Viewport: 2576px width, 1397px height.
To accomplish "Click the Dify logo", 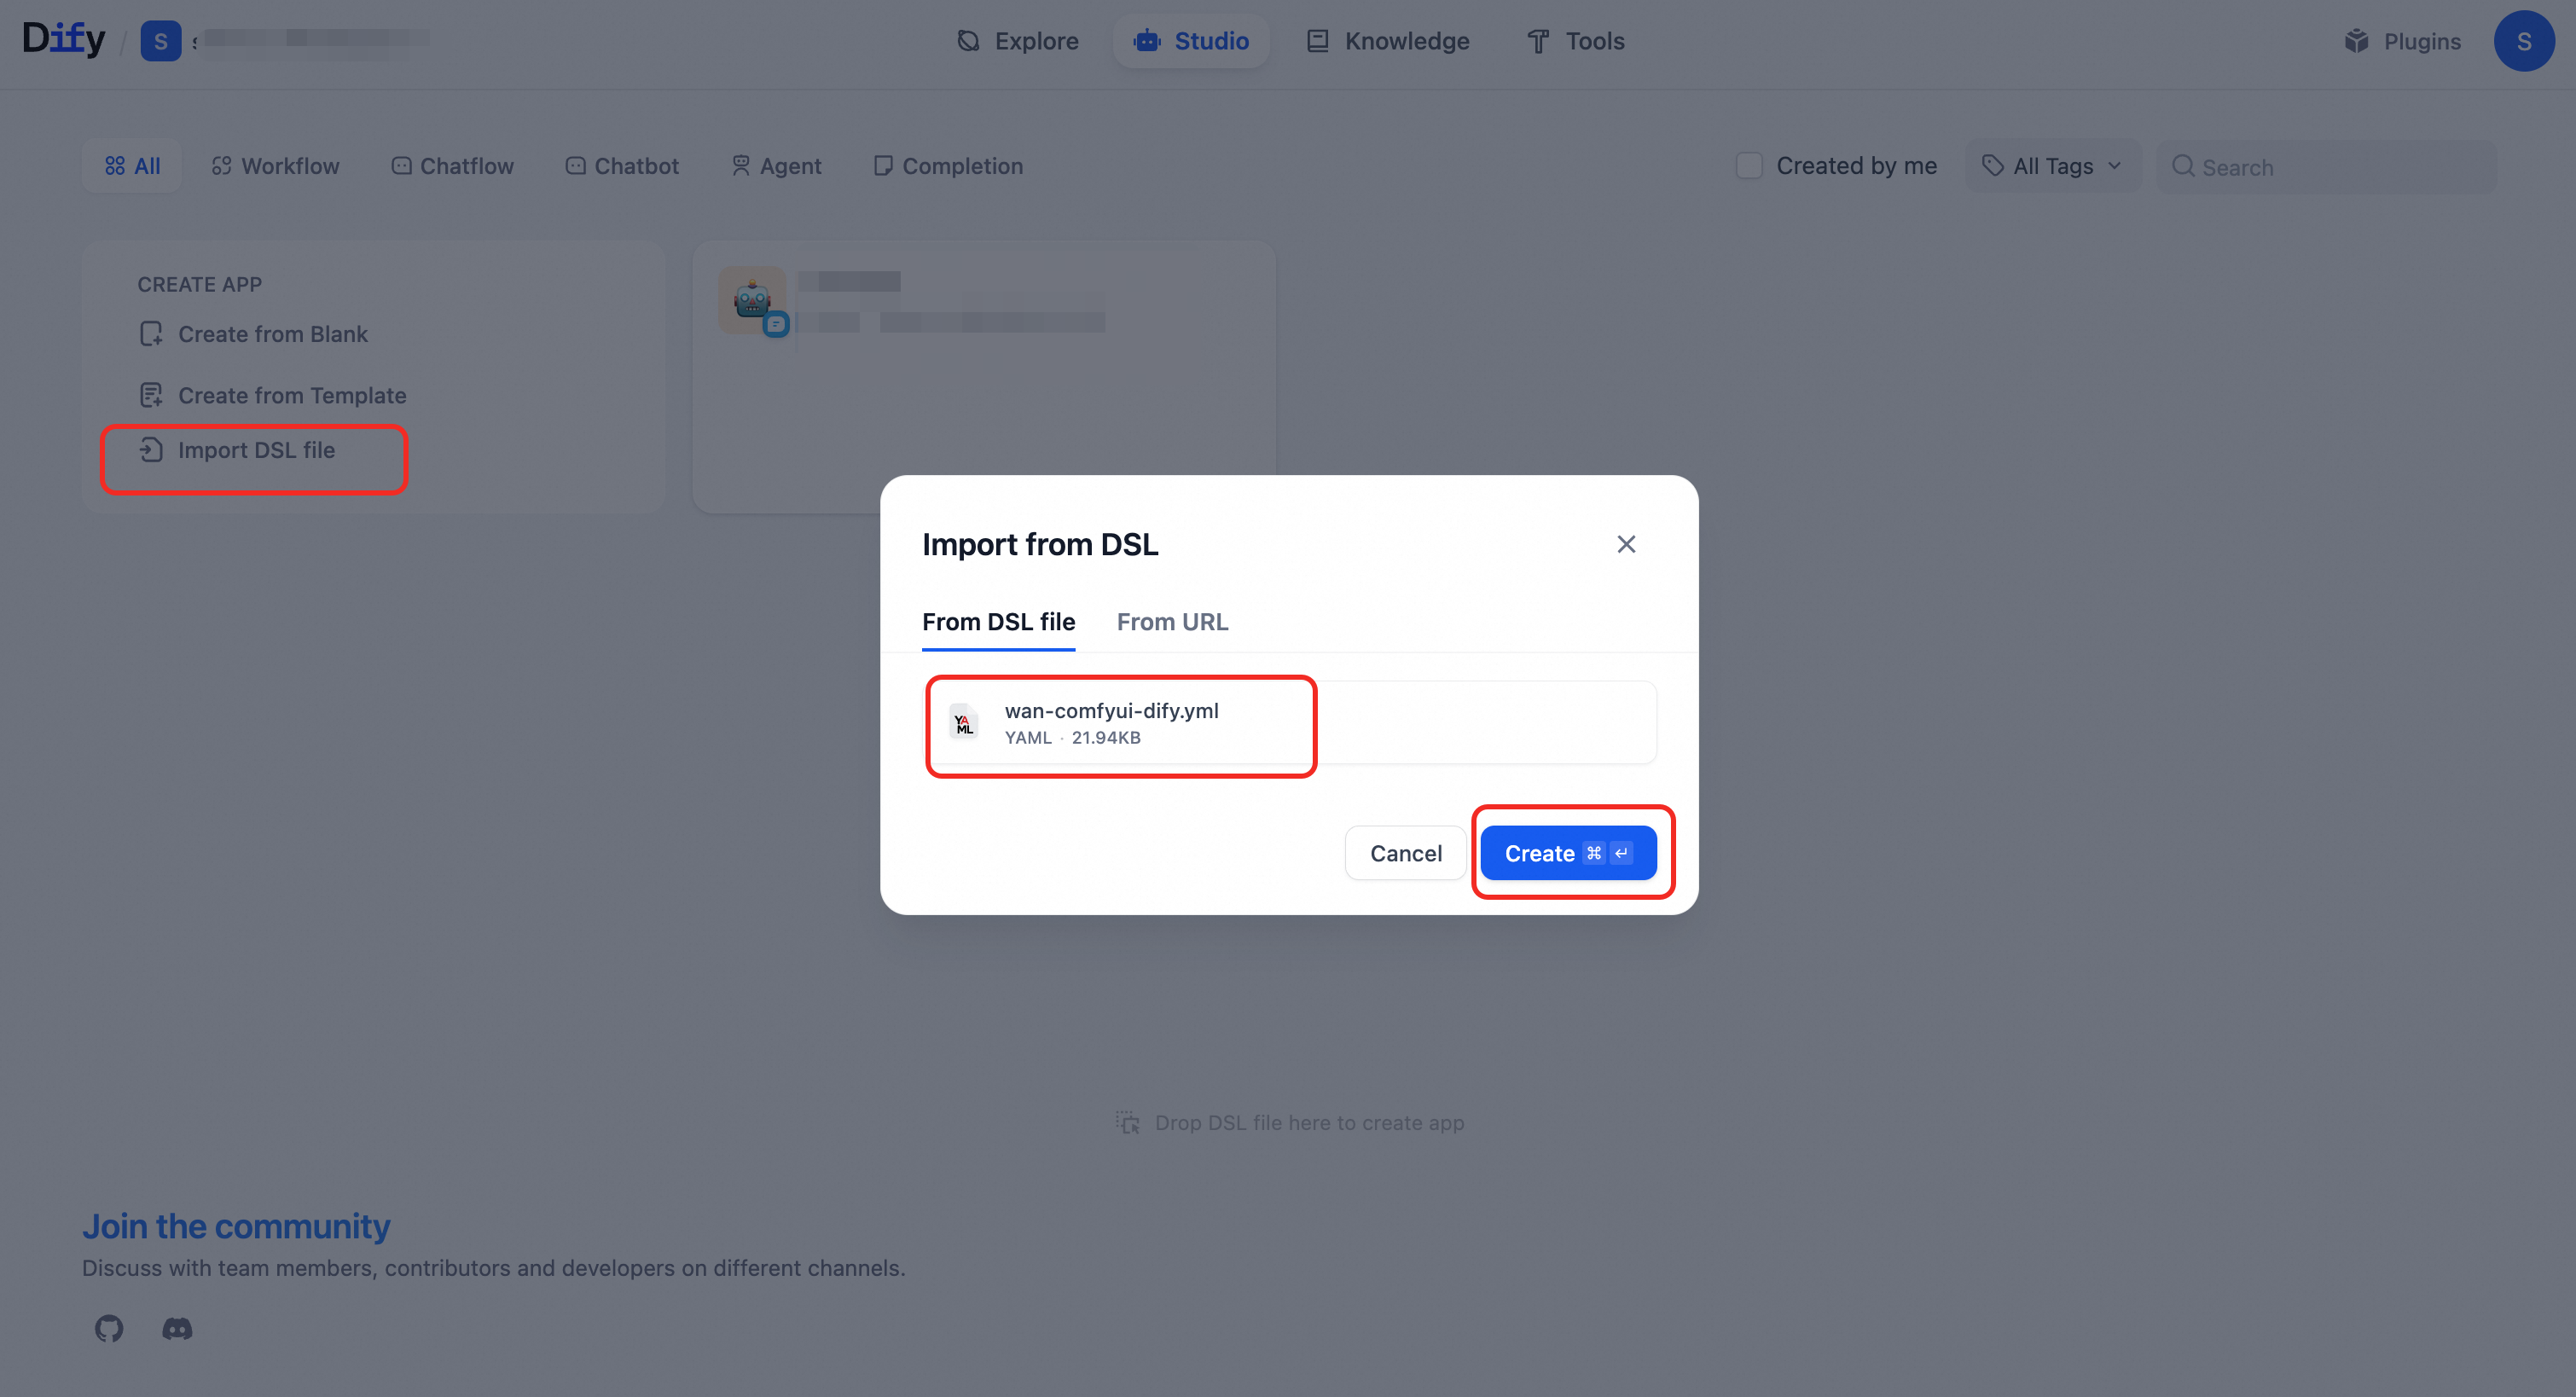I will click(63, 39).
